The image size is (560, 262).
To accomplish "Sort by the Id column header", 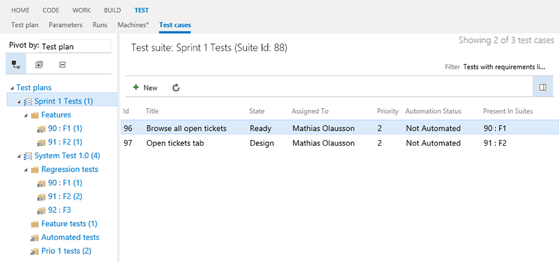I will tap(126, 111).
